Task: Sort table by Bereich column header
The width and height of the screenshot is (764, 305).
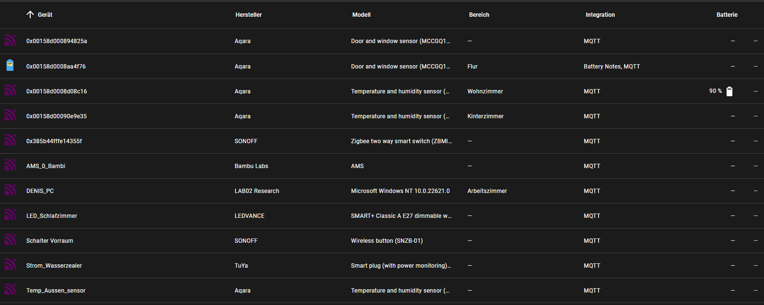Action: [x=479, y=15]
